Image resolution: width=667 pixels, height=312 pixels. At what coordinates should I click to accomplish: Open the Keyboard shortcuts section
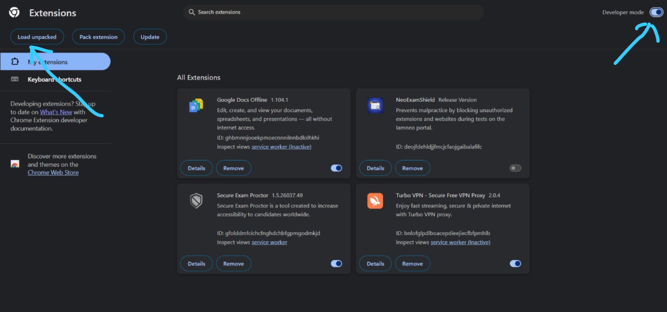click(55, 79)
